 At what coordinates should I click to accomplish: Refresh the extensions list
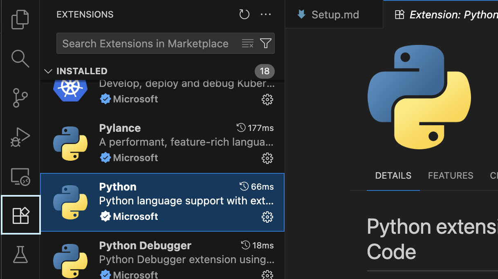click(244, 14)
